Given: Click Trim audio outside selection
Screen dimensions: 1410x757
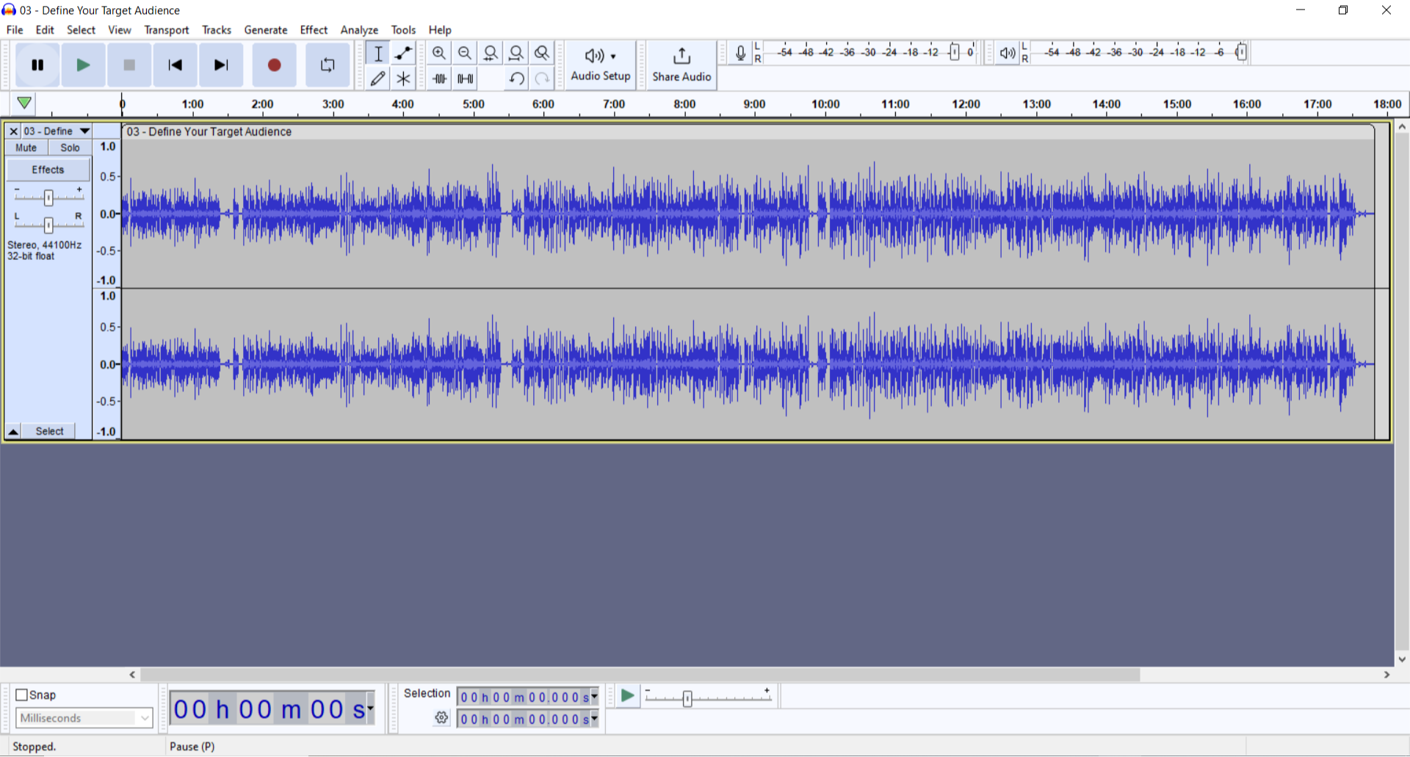Looking at the screenshot, I should pos(439,79).
